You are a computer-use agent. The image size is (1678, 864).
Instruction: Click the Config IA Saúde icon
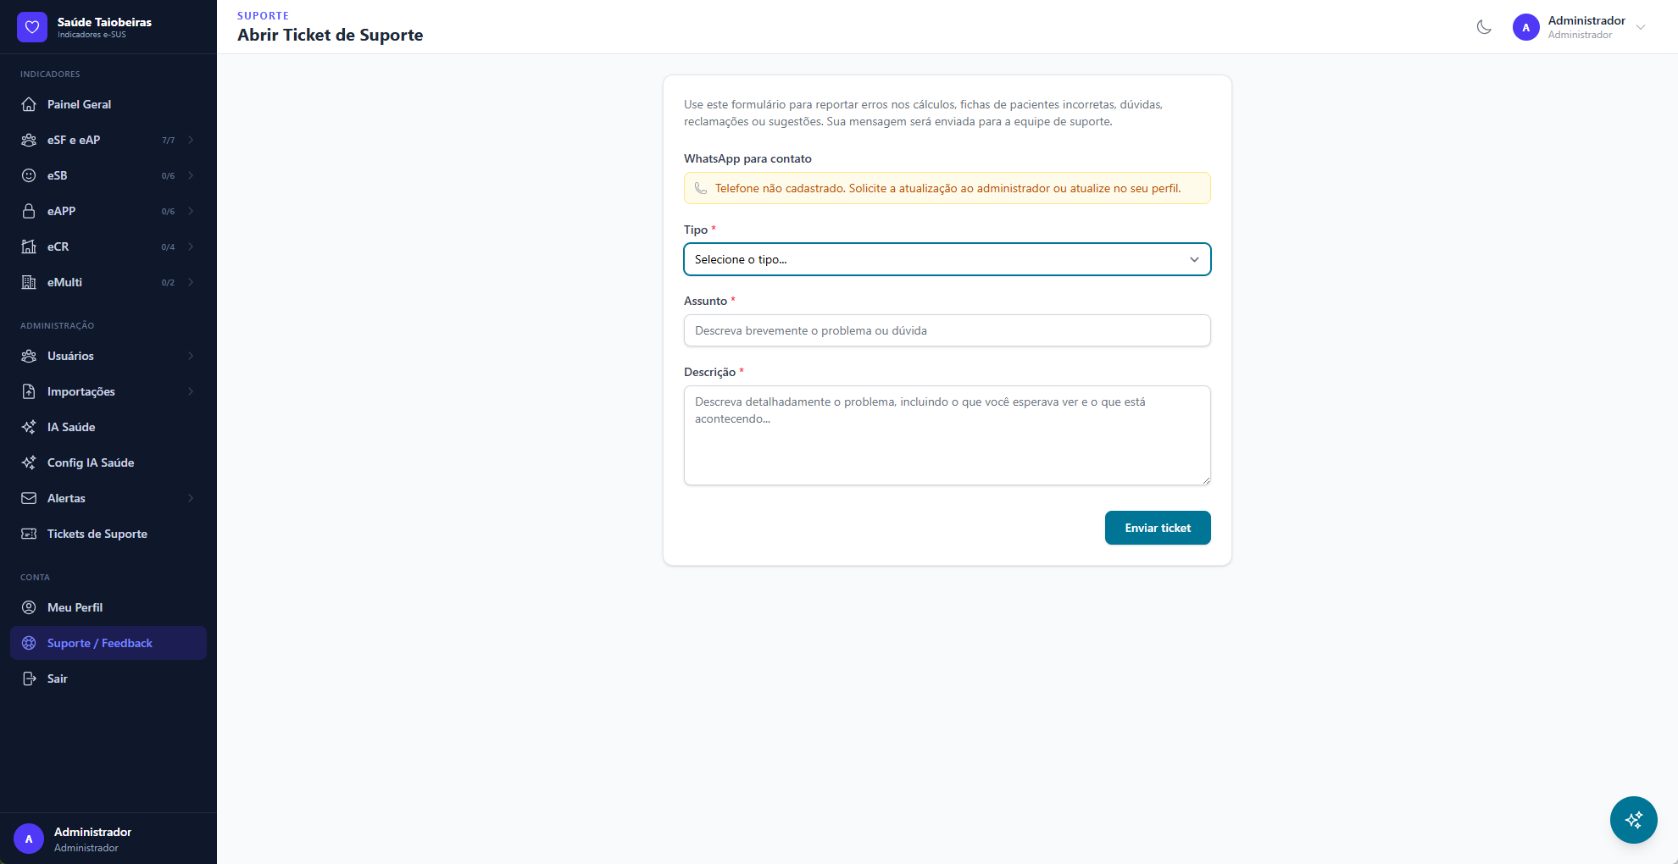pos(29,462)
